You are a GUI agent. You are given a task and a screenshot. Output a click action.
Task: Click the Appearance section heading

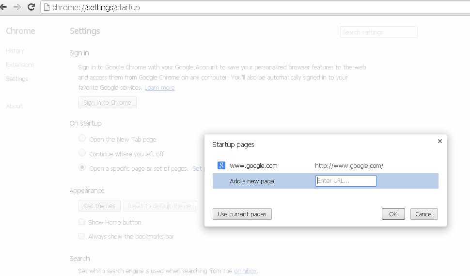[x=87, y=191]
